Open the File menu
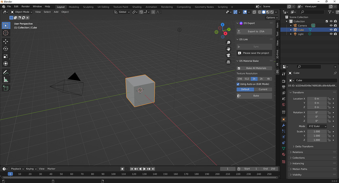This screenshot has height=183, width=339. tap(9, 7)
